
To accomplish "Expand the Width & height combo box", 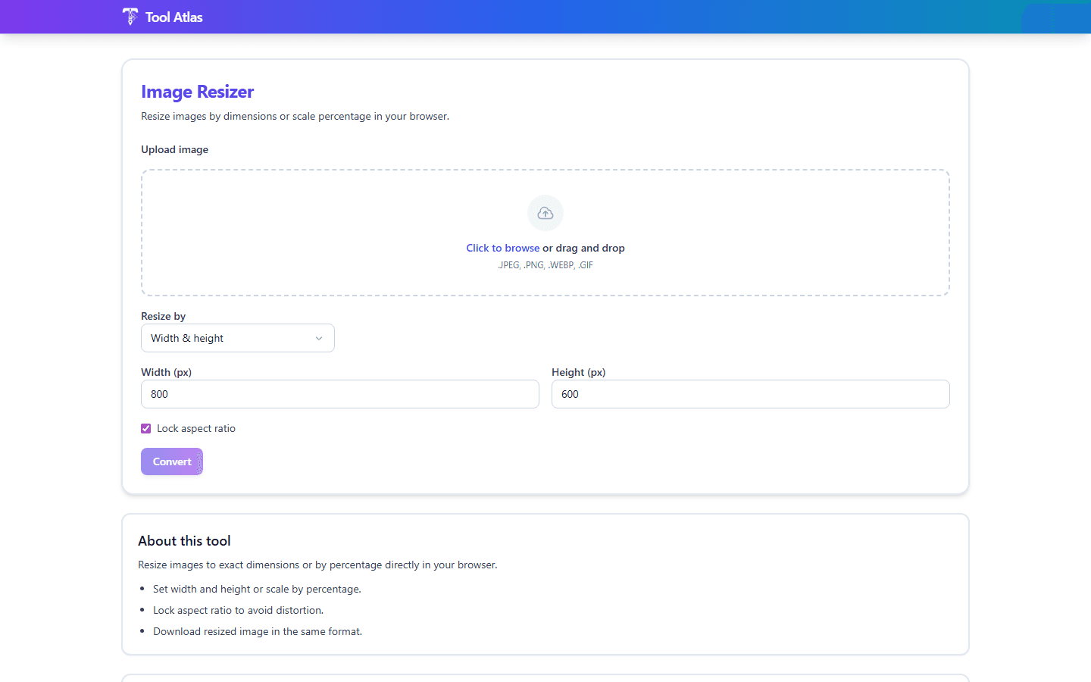I will [x=237, y=338].
